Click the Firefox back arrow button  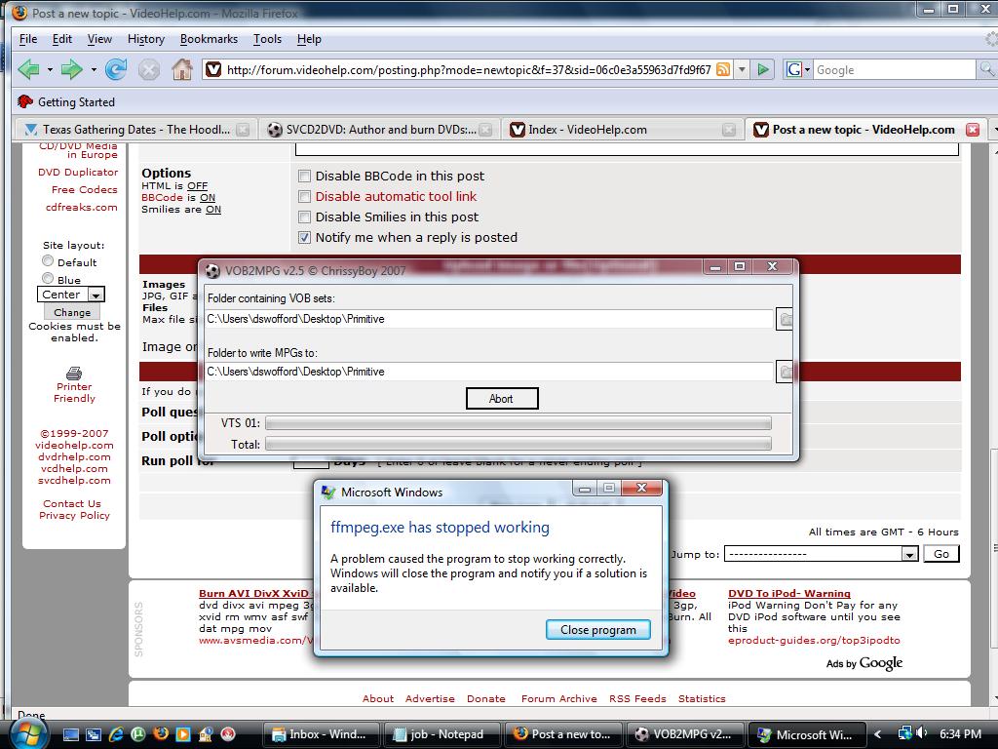tap(28, 69)
